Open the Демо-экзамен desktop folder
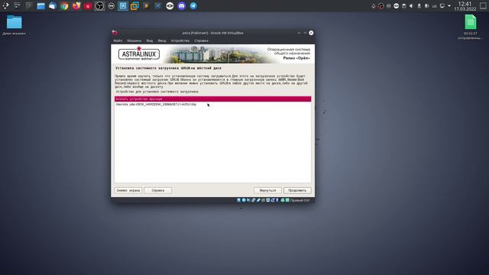 point(14,24)
